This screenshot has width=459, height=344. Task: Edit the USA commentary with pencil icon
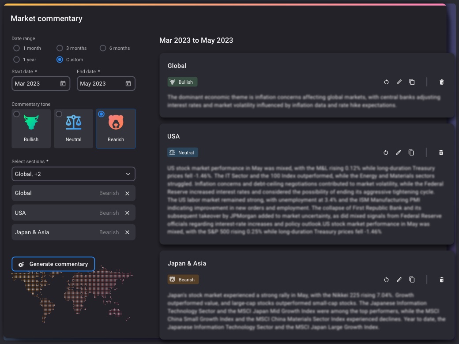point(399,153)
